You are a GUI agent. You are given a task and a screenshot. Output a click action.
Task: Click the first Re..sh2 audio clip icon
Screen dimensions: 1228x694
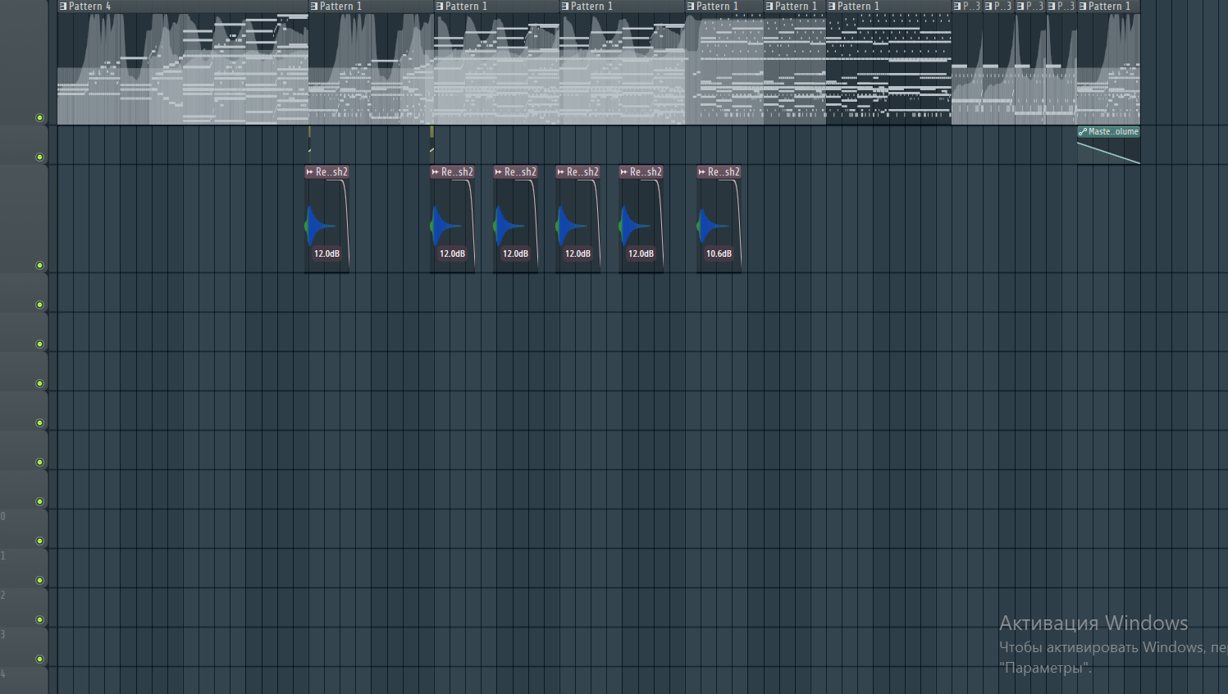(x=310, y=171)
